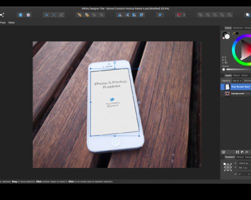Select centre transform anchor point

click(228, 167)
